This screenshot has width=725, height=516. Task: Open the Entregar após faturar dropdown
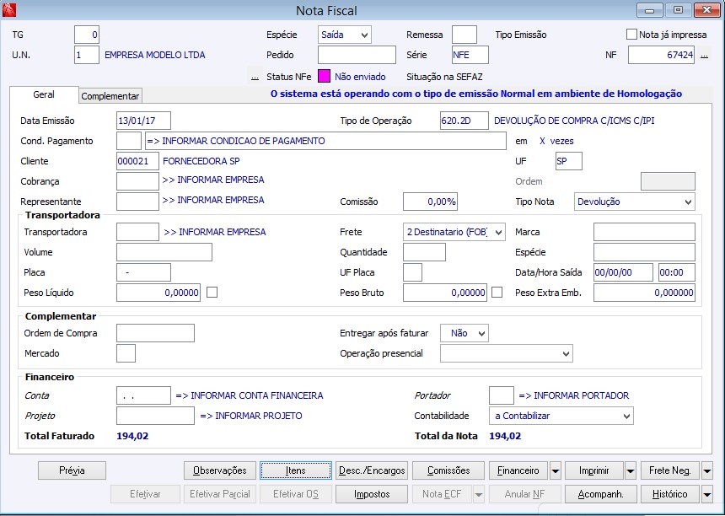click(465, 333)
